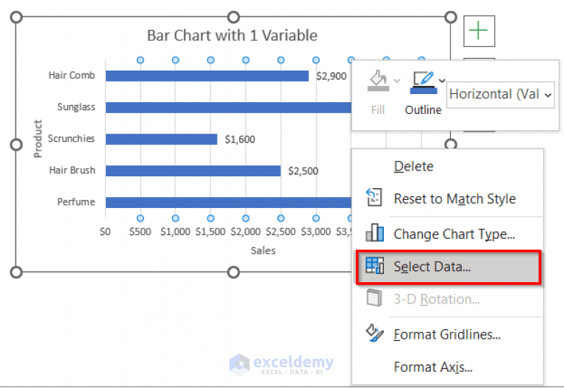Click the 3-D Rotation cube icon
Viewport: 564px width, 388px height.
374,298
